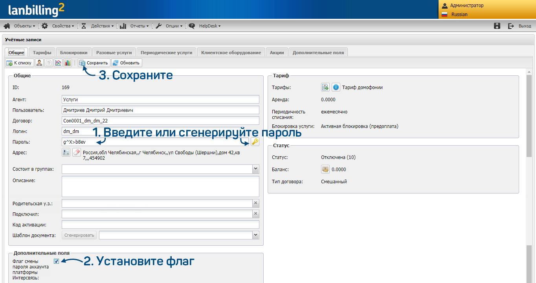Click the dark icon left of Выход

[x=497, y=26]
